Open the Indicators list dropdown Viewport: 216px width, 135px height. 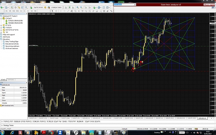(95, 8)
